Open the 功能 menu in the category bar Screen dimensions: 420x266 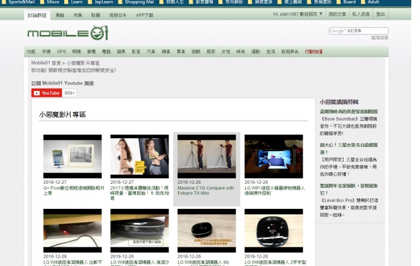31,51
